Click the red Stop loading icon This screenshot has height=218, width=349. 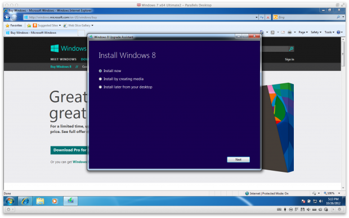coord(268,17)
